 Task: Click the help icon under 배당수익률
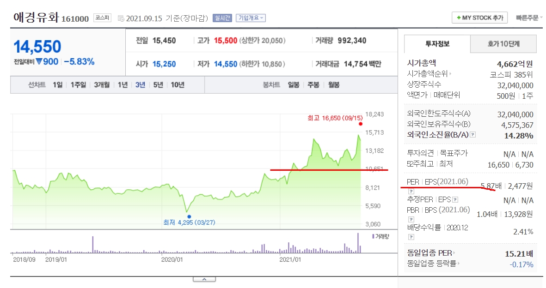click(x=411, y=237)
